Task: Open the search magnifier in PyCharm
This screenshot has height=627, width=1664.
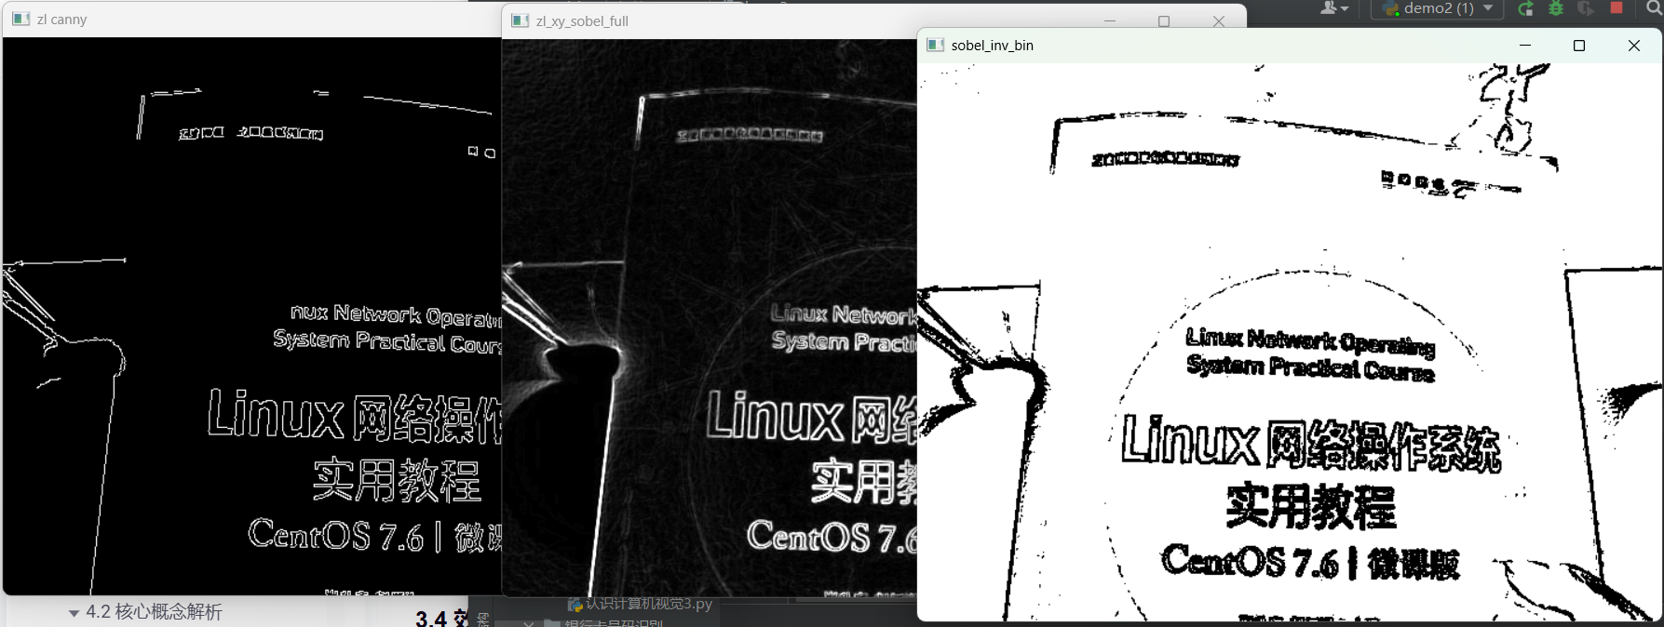Action: 1655,8
